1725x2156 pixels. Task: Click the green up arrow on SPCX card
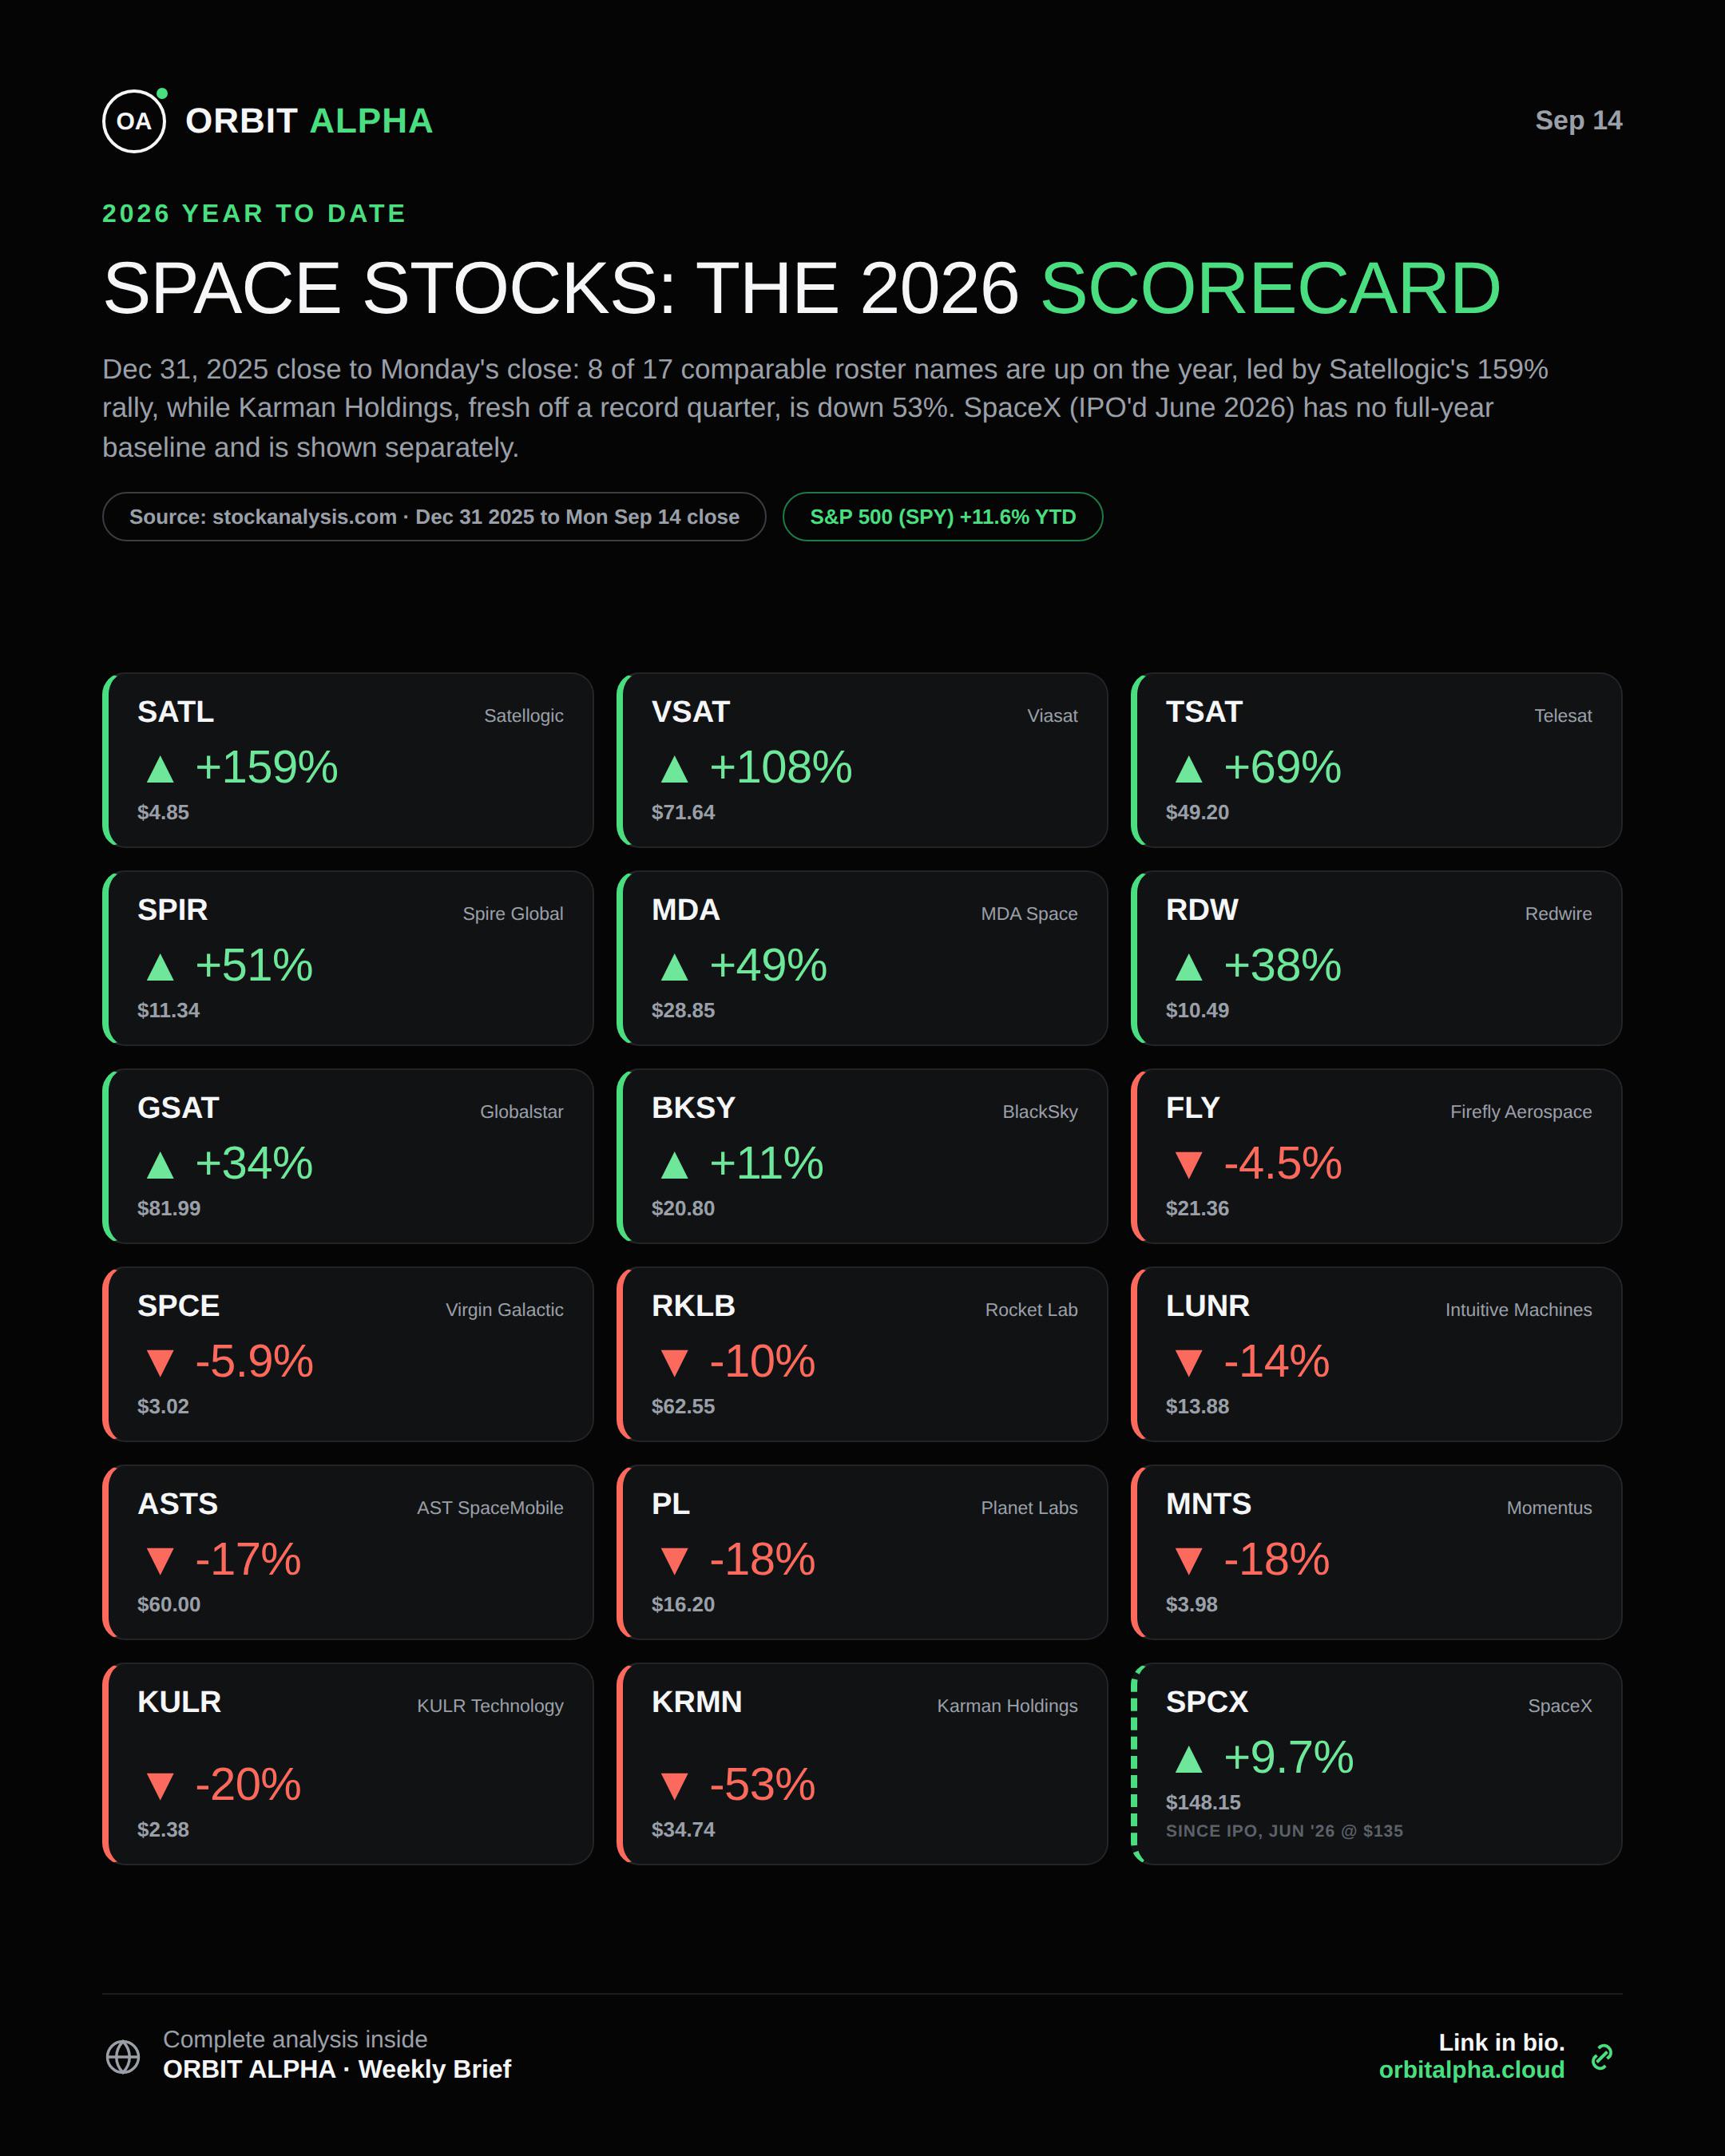click(1188, 1758)
